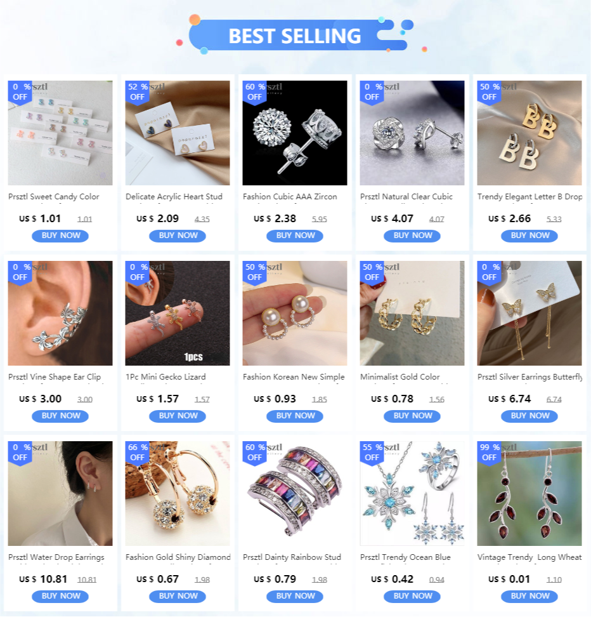Buy now the Delicate Acrylic Heart Stud

[178, 236]
